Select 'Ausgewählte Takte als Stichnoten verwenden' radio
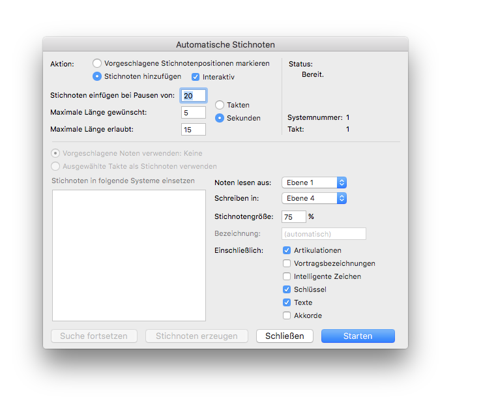 [x=55, y=166]
